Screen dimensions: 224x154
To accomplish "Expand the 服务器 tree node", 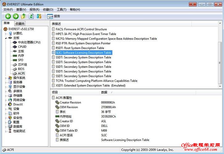I will coord(6,83).
